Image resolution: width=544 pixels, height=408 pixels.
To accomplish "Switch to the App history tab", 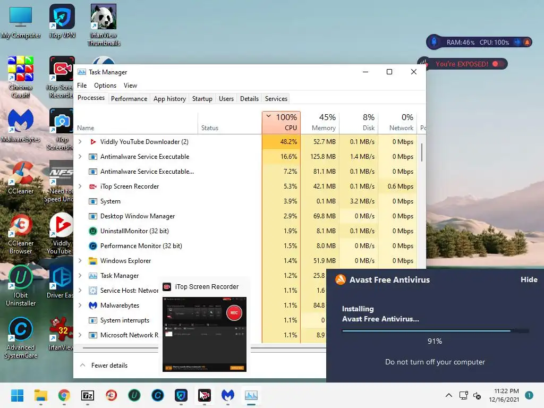I will pyautogui.click(x=169, y=98).
